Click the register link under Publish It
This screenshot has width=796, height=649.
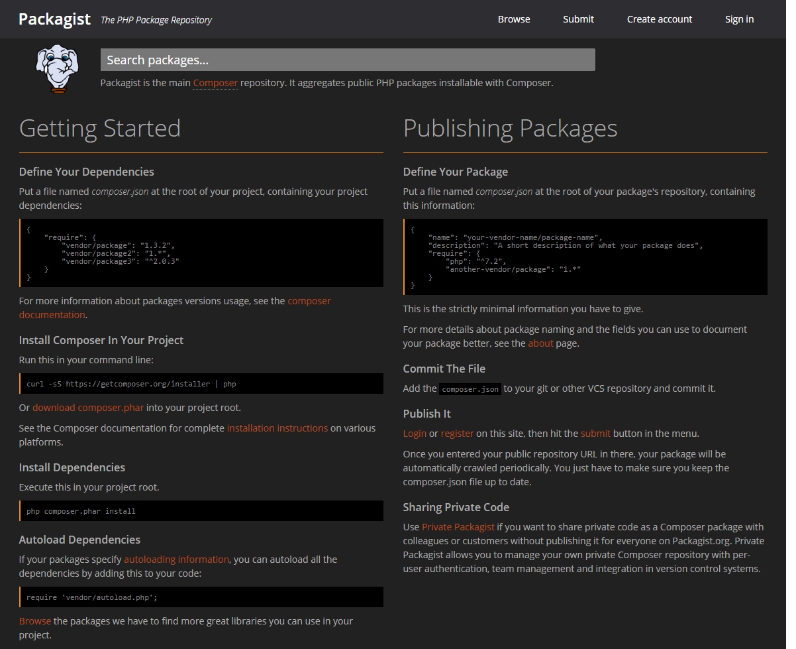457,434
